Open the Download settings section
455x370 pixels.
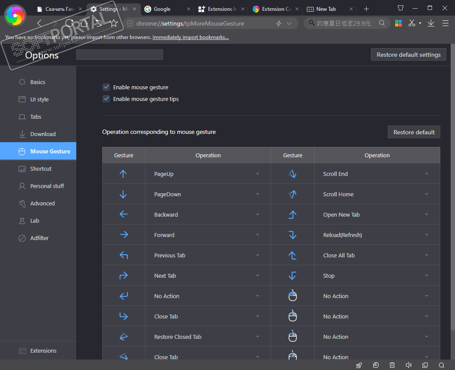(38, 134)
